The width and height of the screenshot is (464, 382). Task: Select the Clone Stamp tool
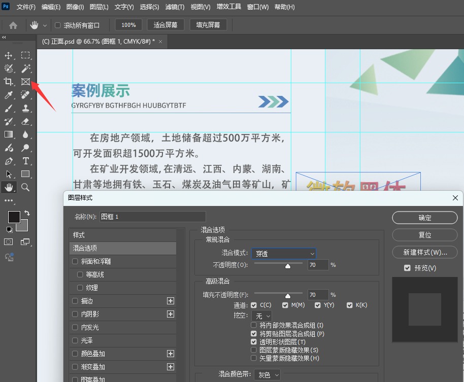pyautogui.click(x=25, y=108)
